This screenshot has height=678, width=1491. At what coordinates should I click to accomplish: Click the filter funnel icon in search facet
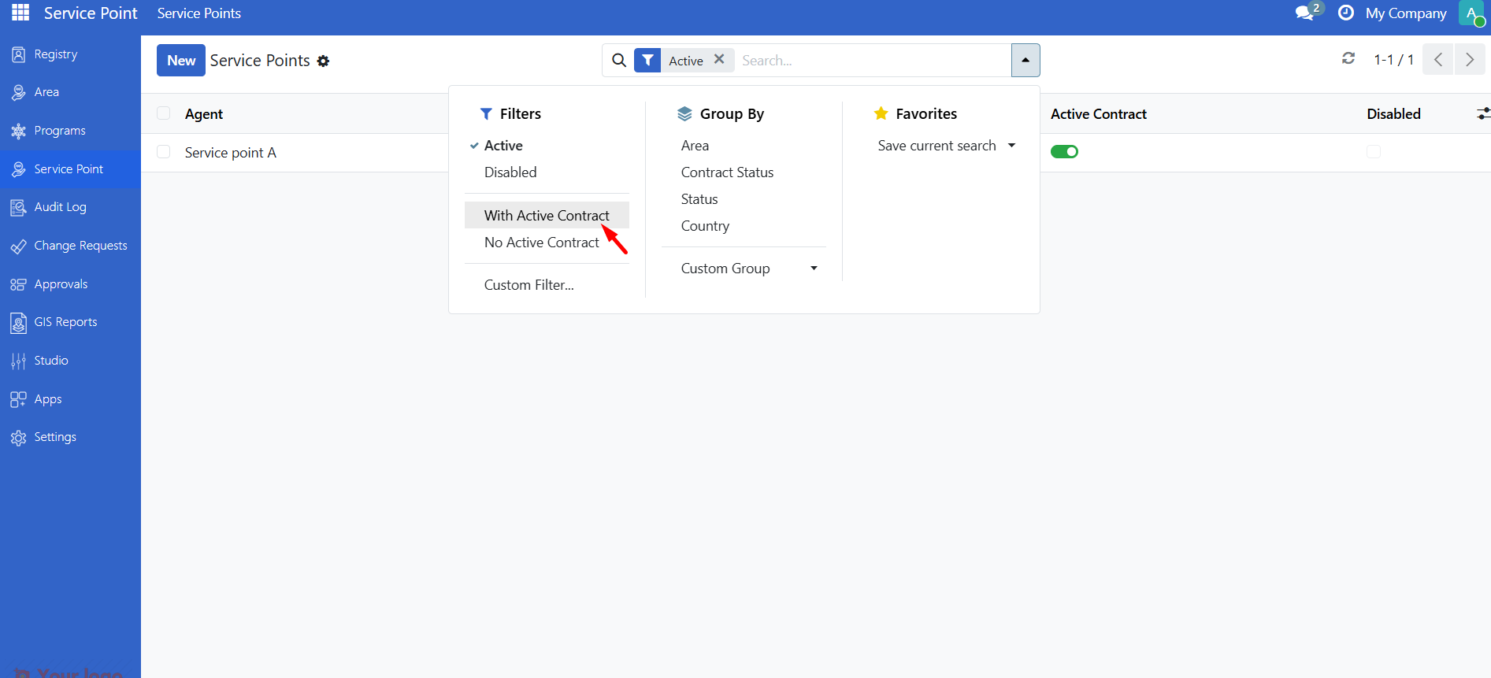[x=647, y=60]
